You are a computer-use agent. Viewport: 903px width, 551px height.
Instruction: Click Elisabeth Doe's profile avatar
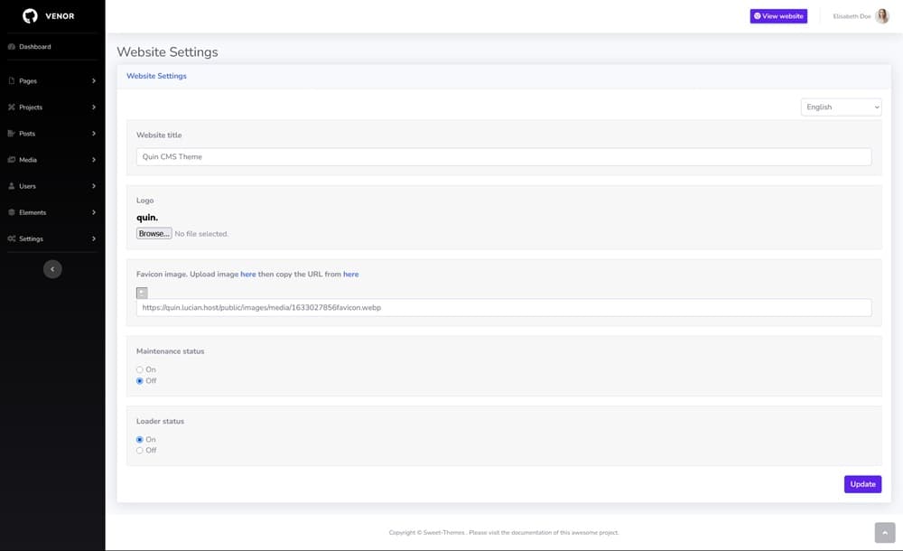(882, 16)
